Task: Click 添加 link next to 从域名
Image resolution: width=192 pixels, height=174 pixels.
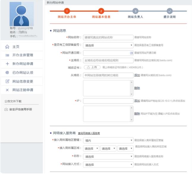Action: [x=137, y=75]
